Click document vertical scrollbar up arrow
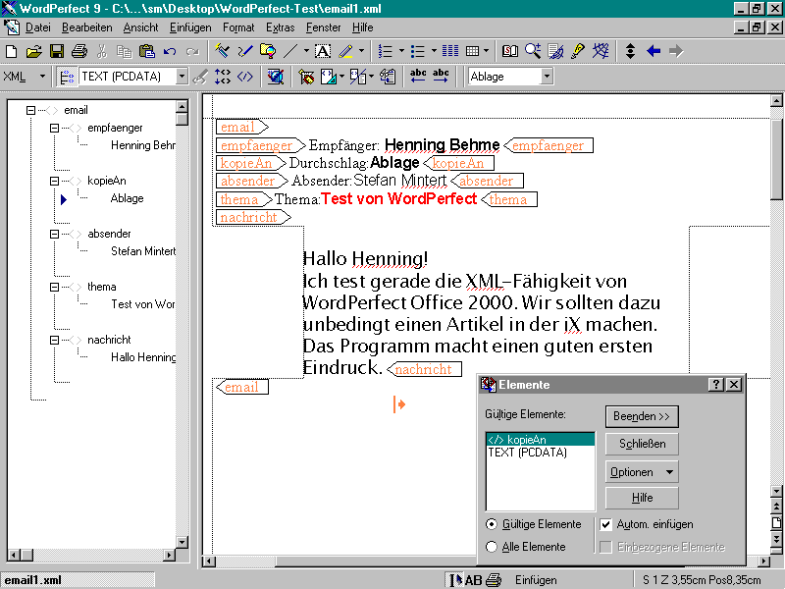 tap(776, 101)
